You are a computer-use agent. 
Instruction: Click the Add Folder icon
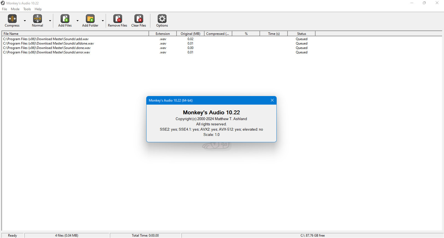90,19
